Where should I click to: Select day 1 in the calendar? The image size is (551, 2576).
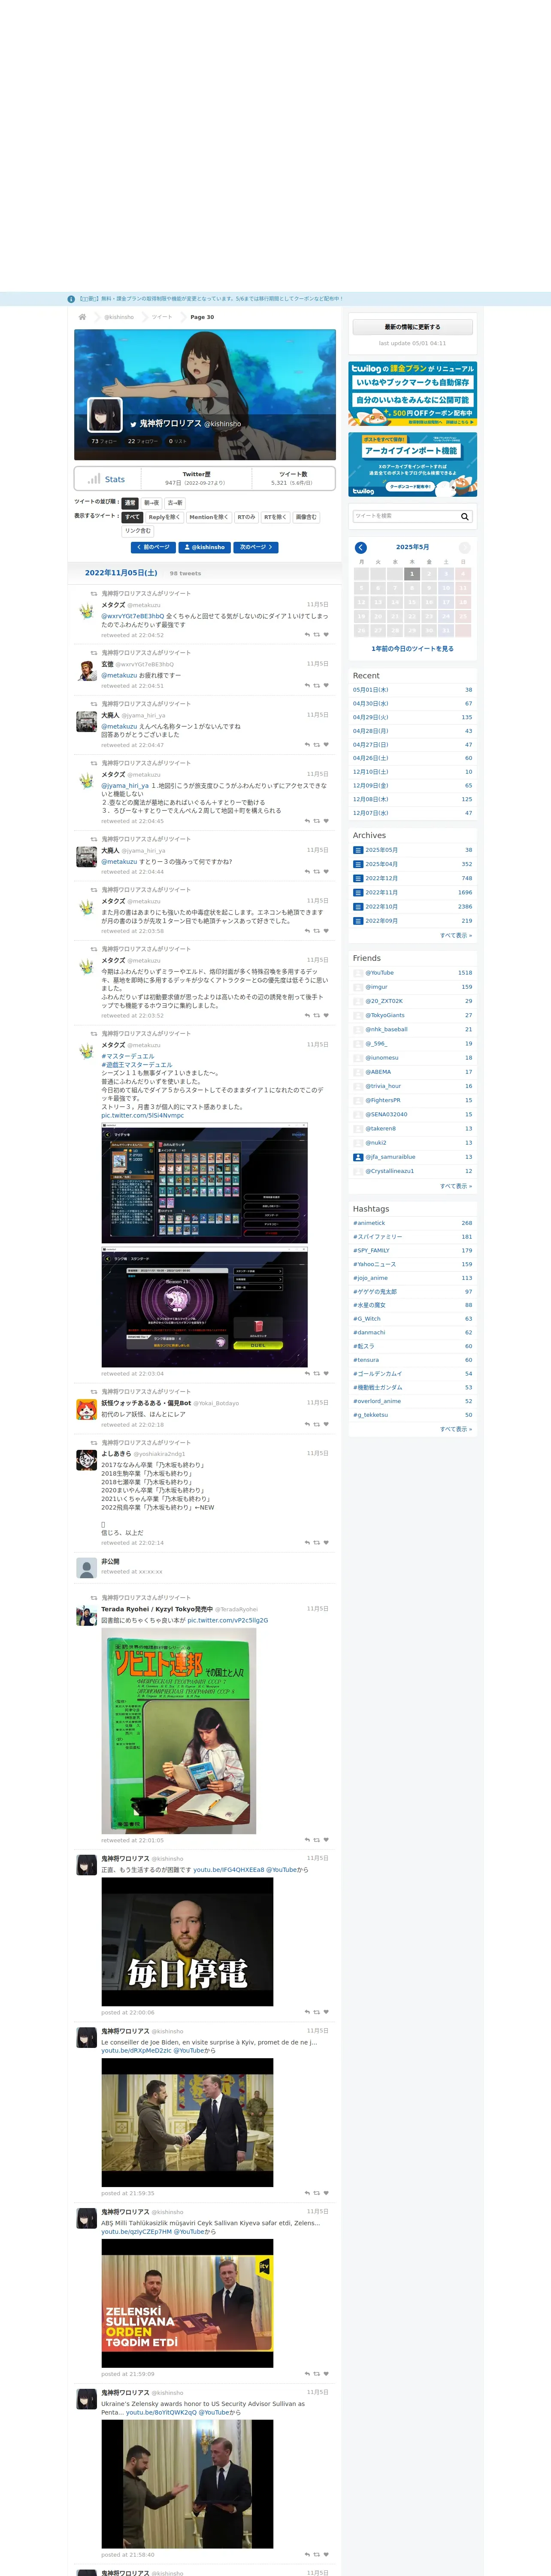(x=411, y=574)
